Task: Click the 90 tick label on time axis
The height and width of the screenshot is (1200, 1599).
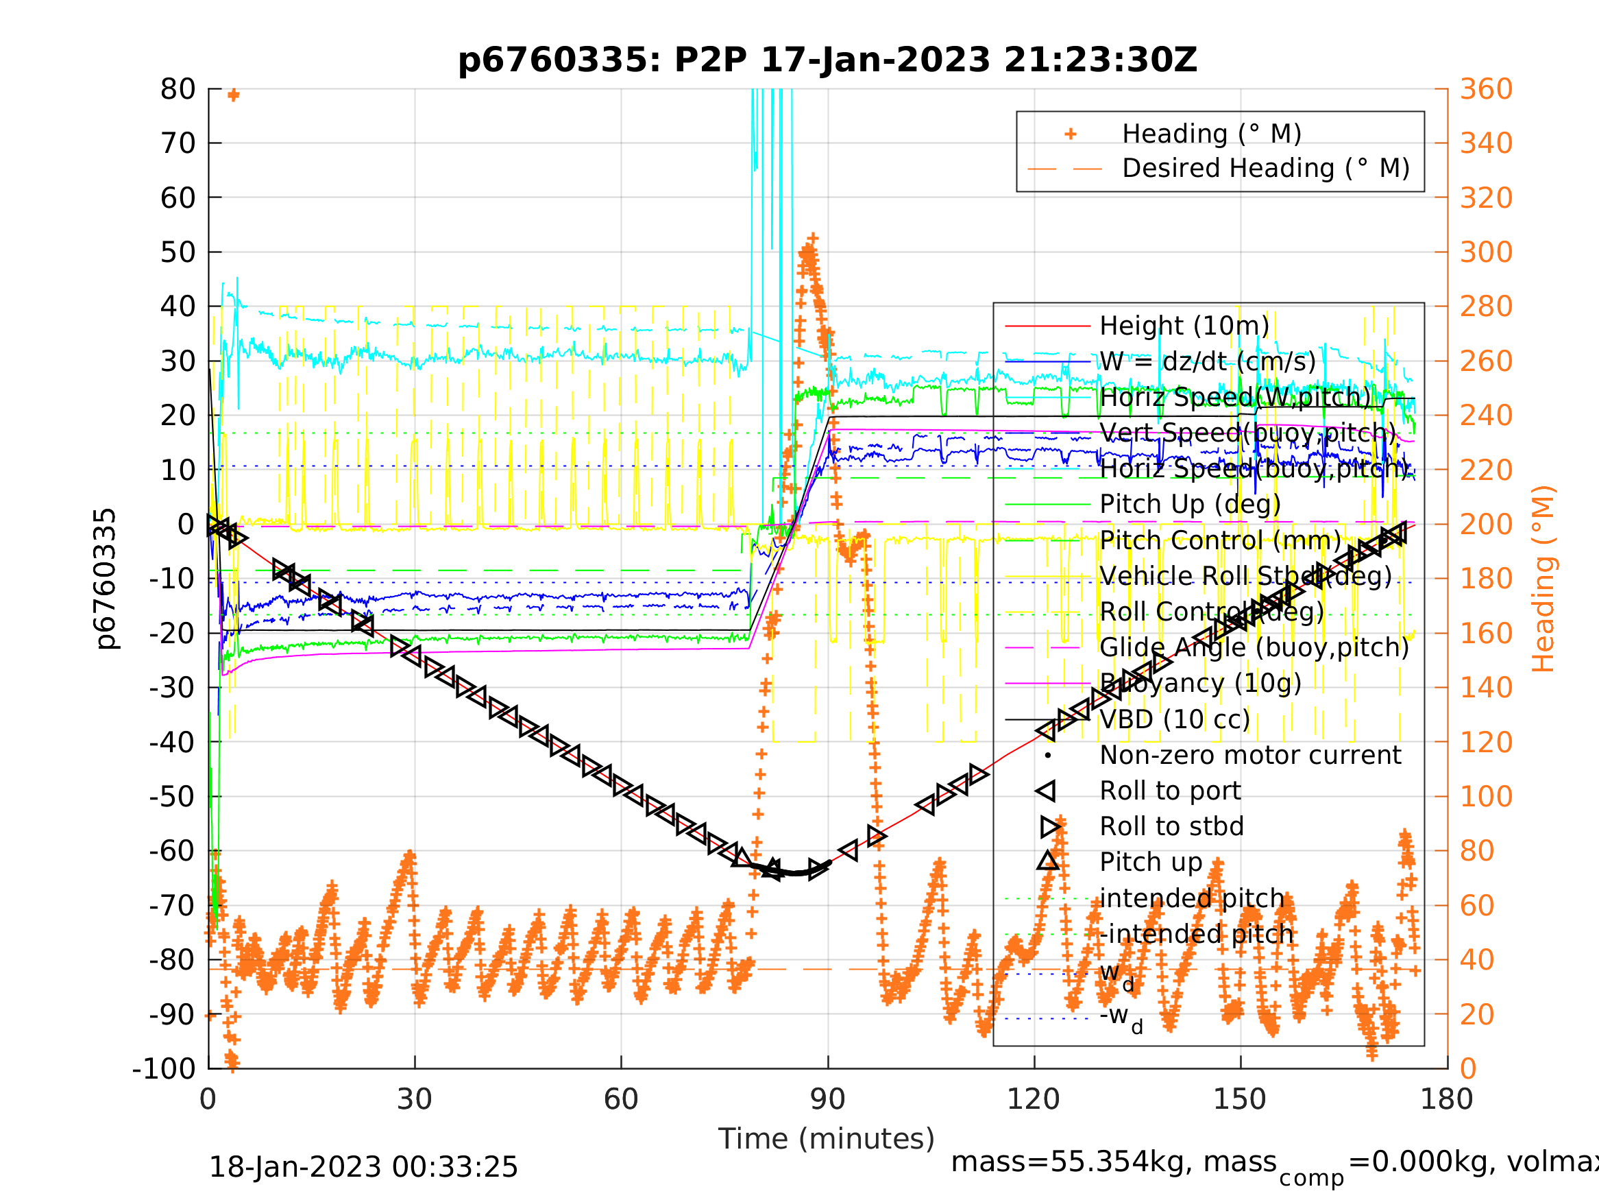Action: coord(828,1099)
